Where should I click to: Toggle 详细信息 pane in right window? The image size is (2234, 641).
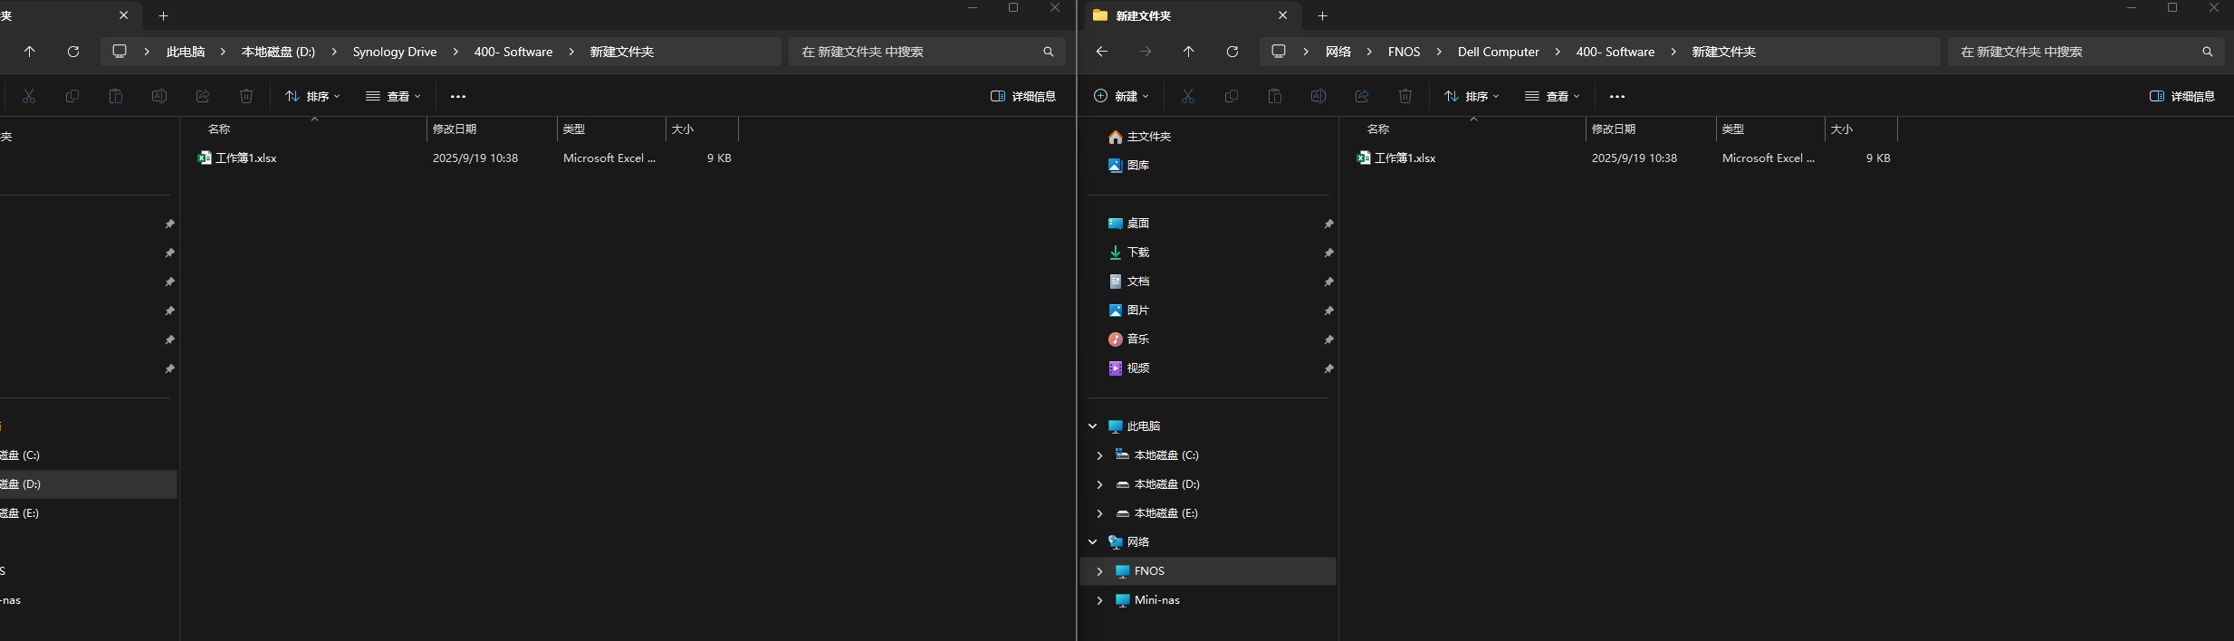[x=2182, y=96]
